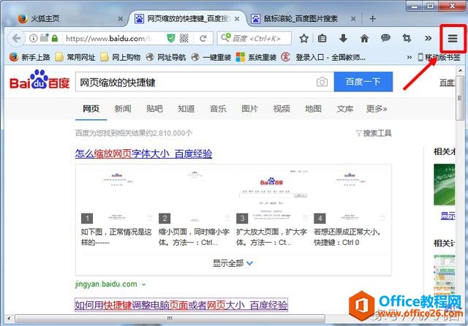Open the QR code icon in address bar
The width and height of the screenshot is (468, 326).
[x=184, y=38]
